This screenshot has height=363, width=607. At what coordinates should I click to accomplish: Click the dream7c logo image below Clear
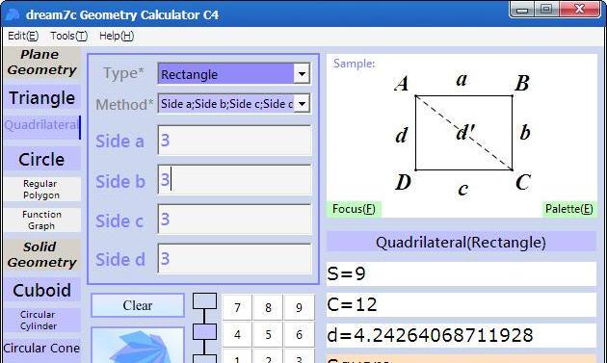pos(138,346)
